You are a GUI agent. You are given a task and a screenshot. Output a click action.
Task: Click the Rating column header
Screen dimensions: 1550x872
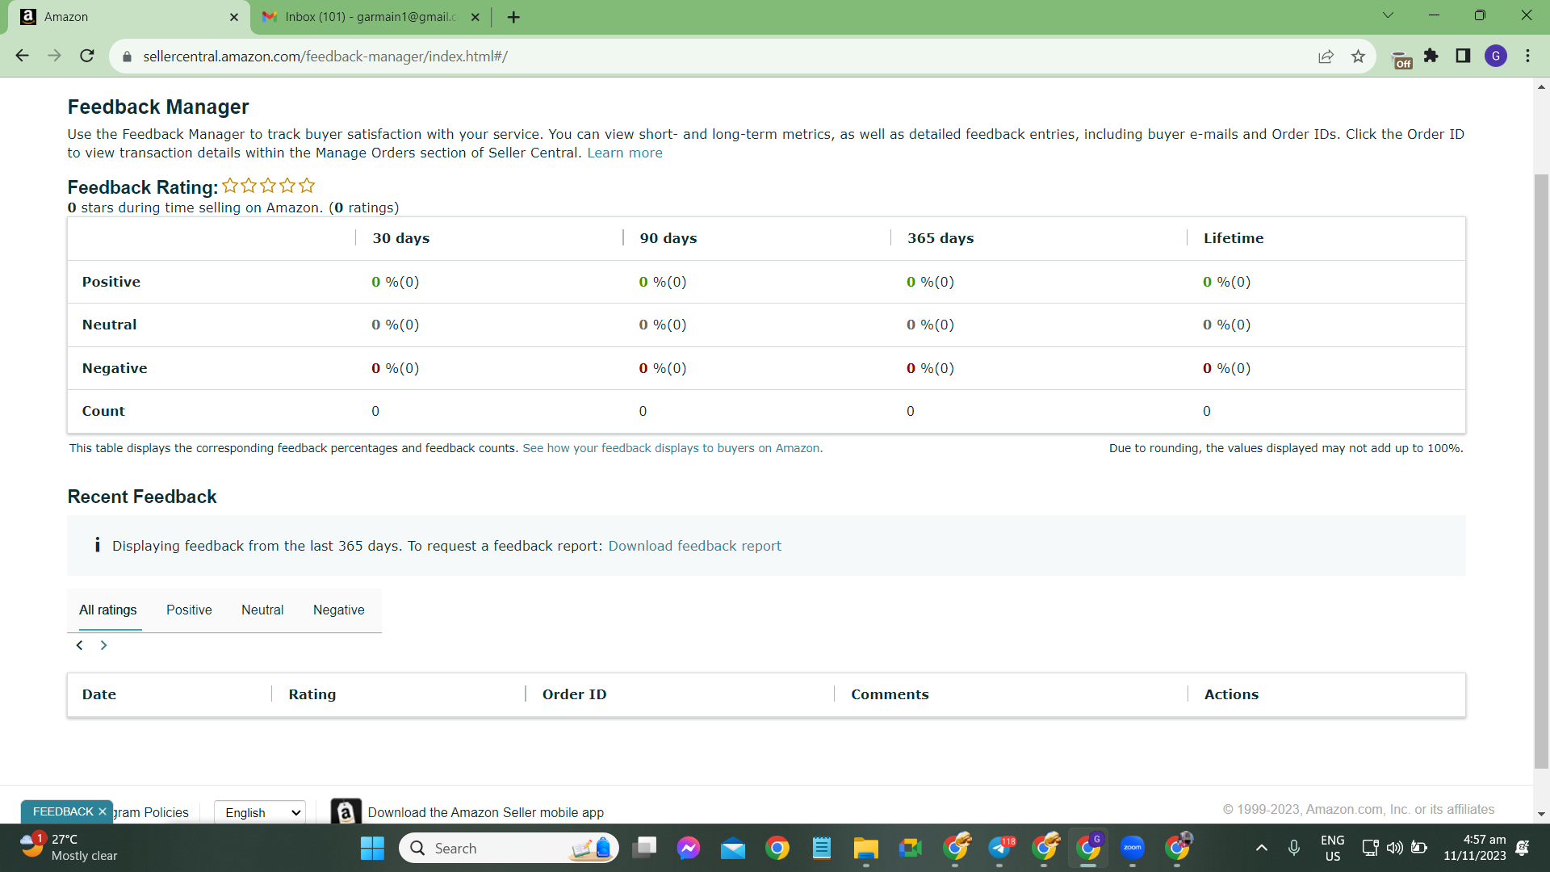[312, 694]
